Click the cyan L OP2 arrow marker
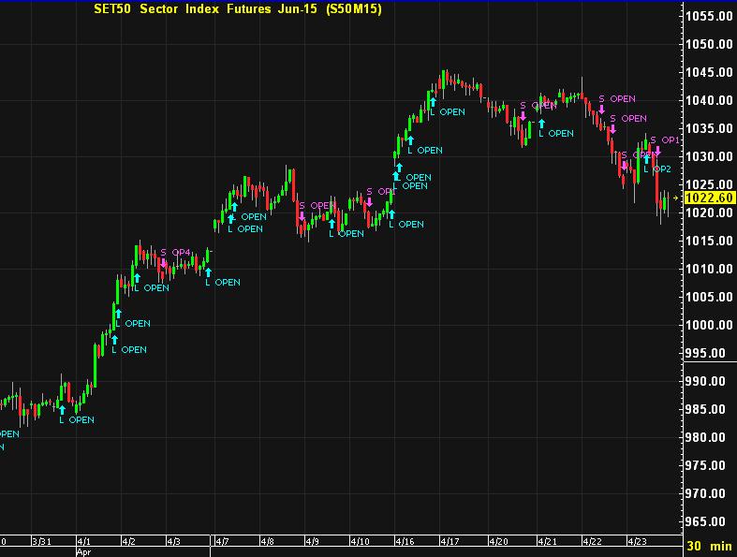737x557 pixels. pos(646,158)
